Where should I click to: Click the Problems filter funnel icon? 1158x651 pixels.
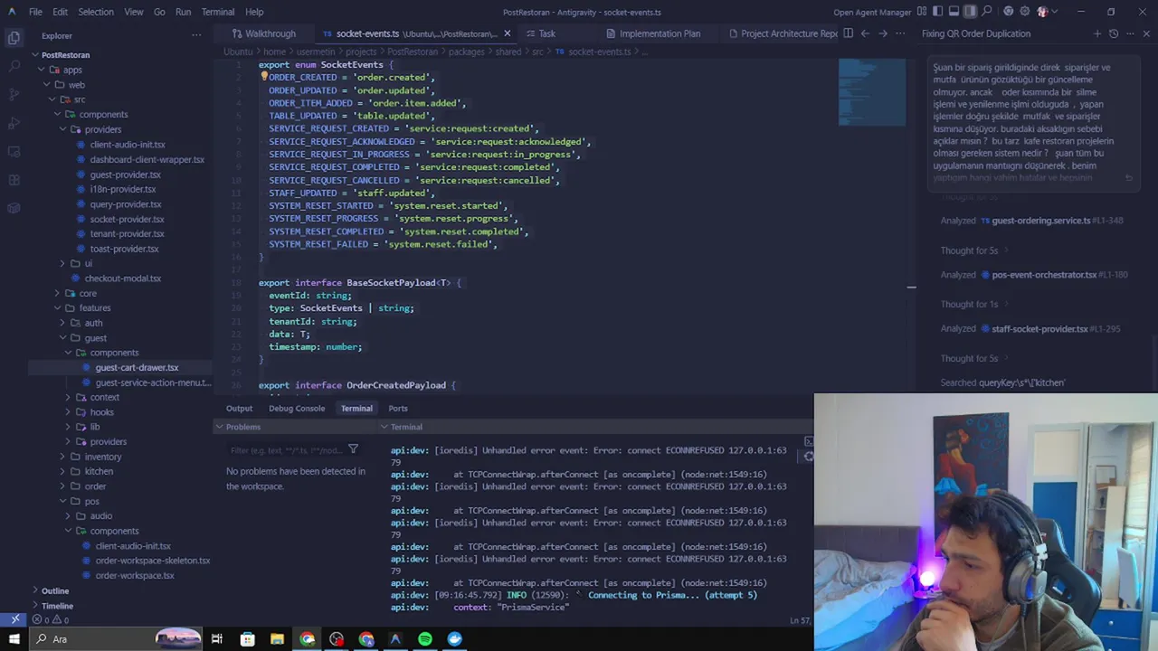coord(353,449)
